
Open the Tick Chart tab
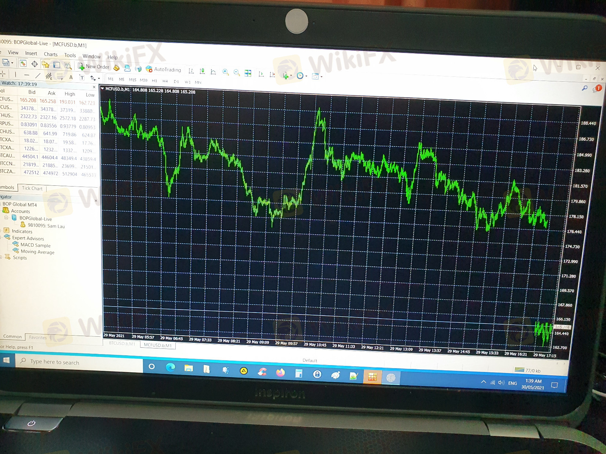[x=32, y=188]
